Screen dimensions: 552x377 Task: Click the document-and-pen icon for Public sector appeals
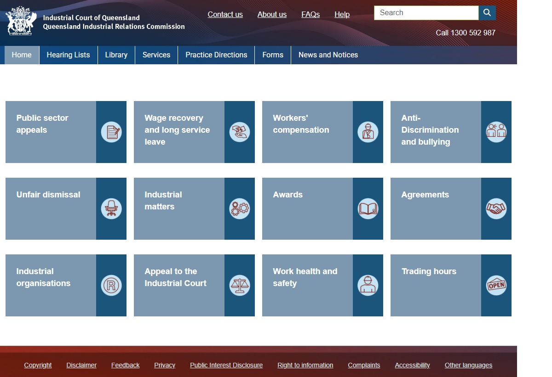111,132
